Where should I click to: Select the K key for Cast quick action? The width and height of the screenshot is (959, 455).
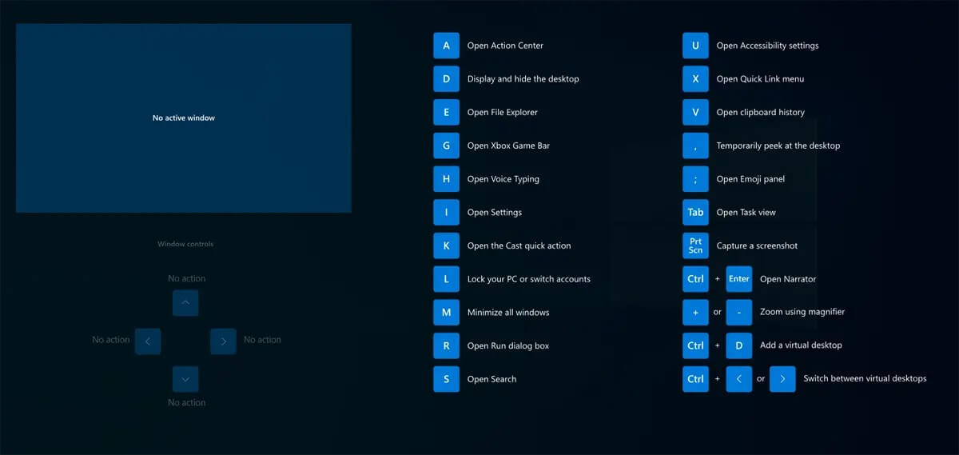coord(446,245)
